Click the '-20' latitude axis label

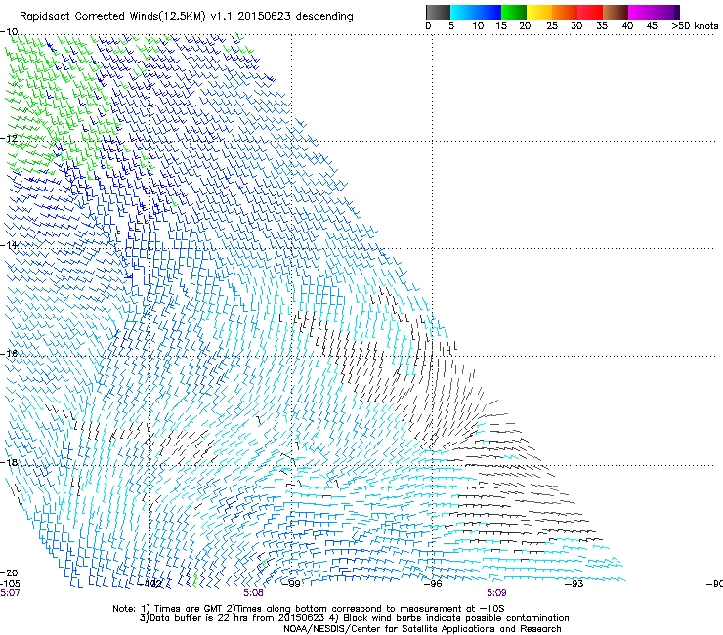coord(9,573)
